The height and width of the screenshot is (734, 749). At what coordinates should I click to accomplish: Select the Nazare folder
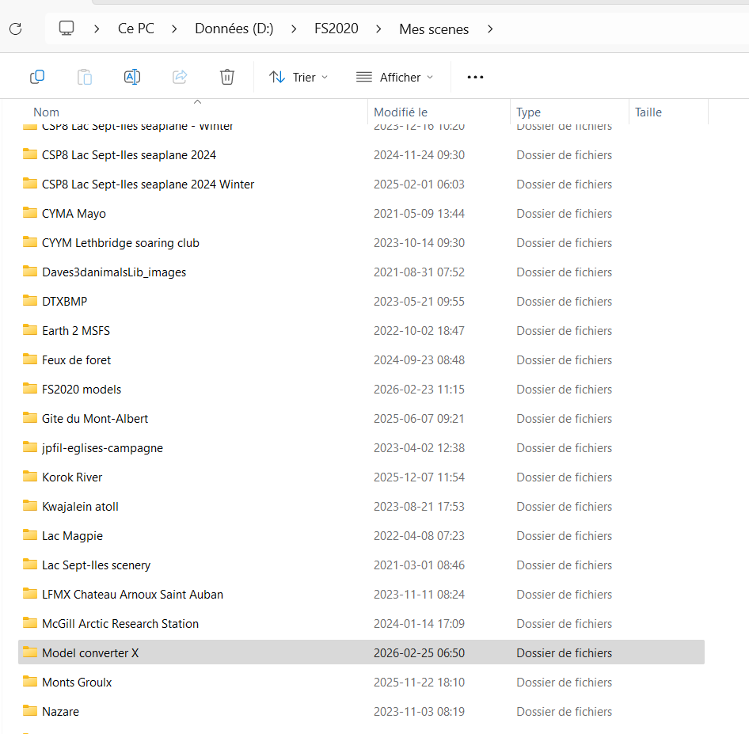[361, 712]
